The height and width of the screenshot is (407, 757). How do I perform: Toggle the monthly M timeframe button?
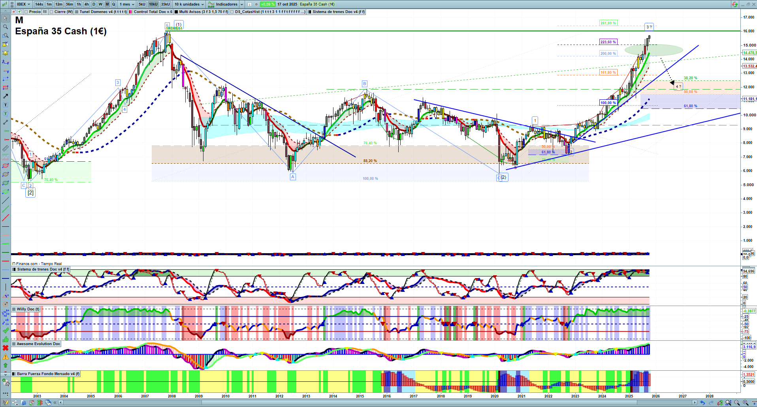[107, 4]
